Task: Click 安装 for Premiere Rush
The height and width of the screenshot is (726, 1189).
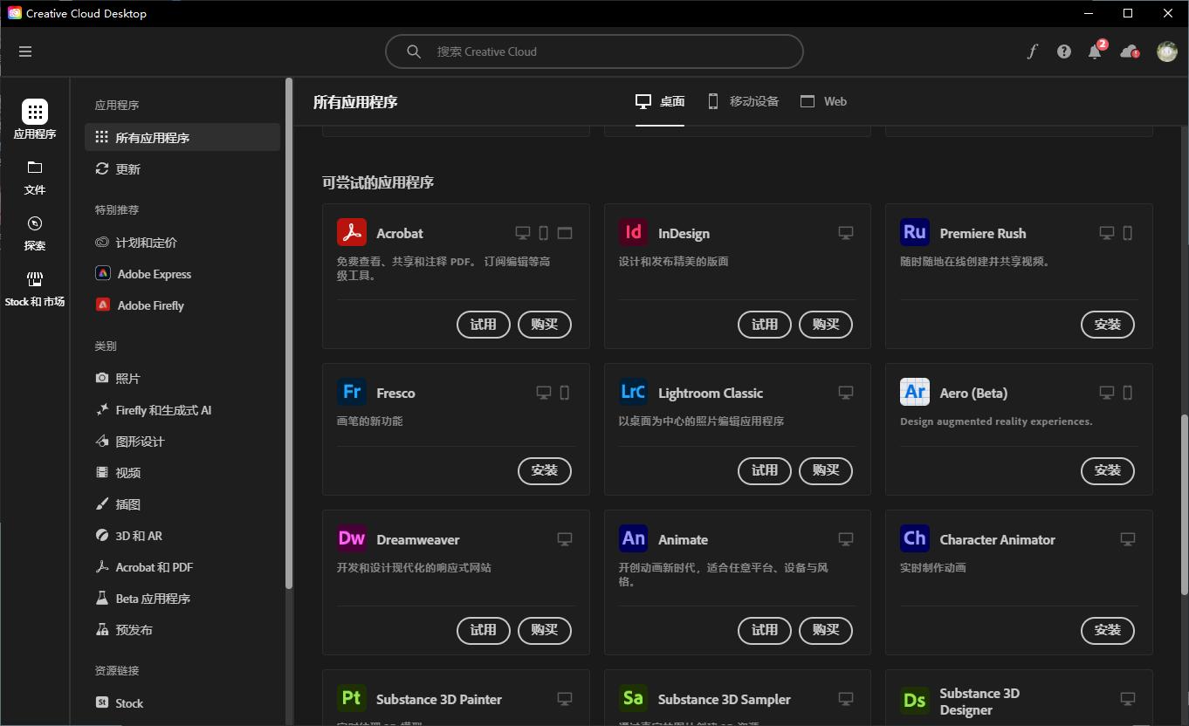Action: [x=1107, y=324]
